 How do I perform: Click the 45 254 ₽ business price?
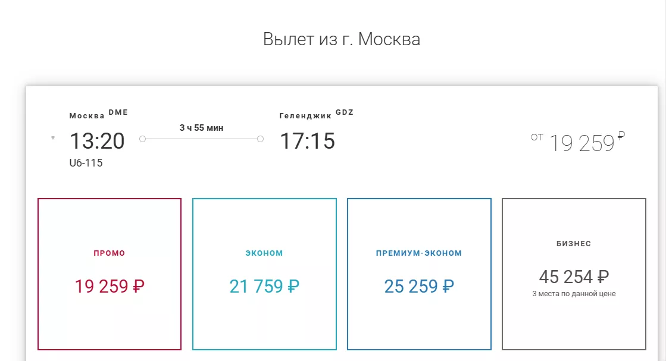click(x=574, y=277)
